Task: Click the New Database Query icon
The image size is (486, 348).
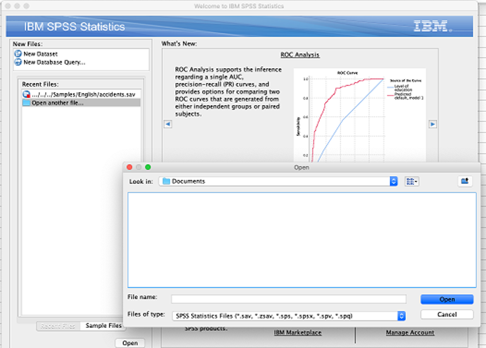Action: (x=18, y=62)
